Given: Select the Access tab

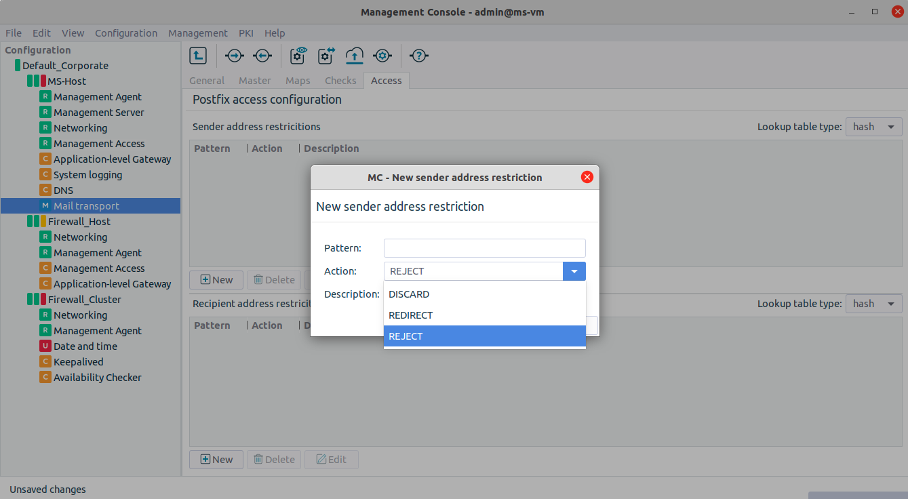Looking at the screenshot, I should pos(387,81).
